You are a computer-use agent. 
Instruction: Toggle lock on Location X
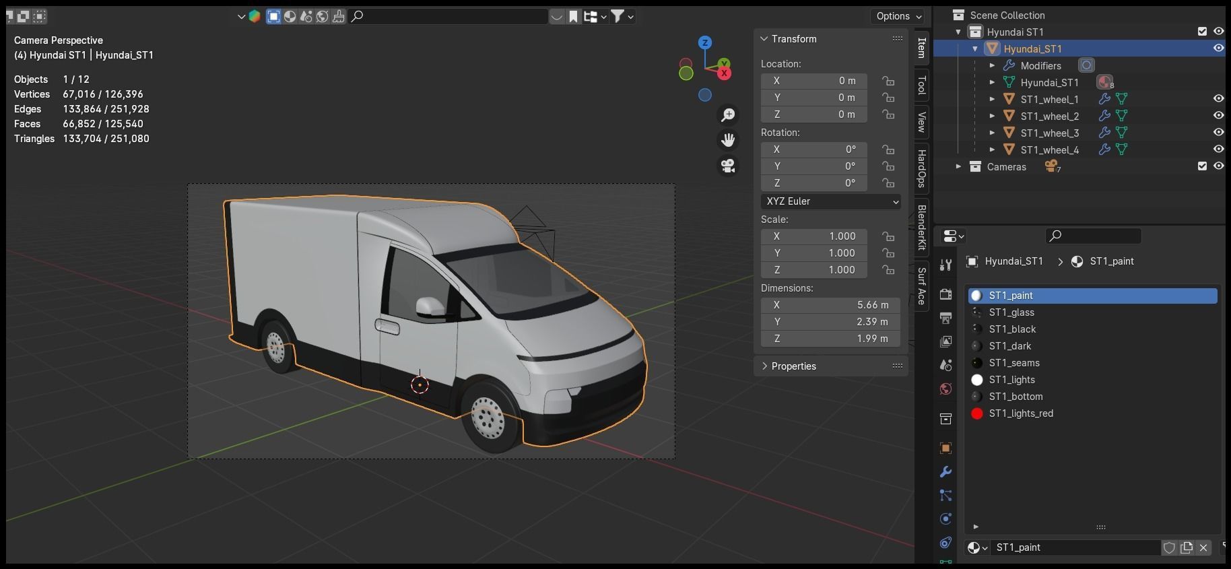[x=888, y=81]
